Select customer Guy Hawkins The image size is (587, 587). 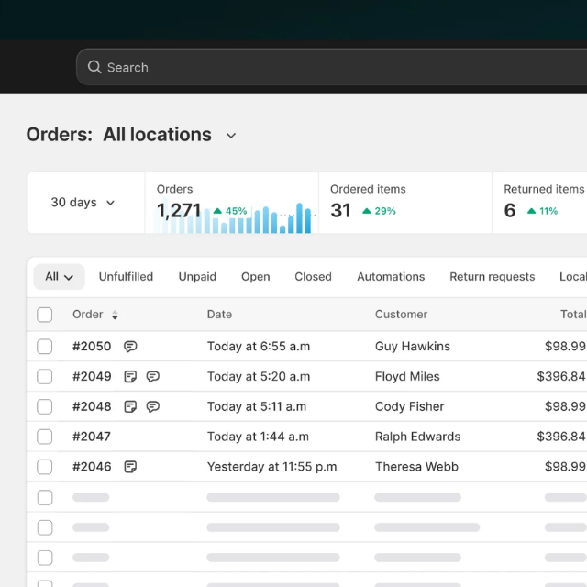pyautogui.click(x=413, y=347)
